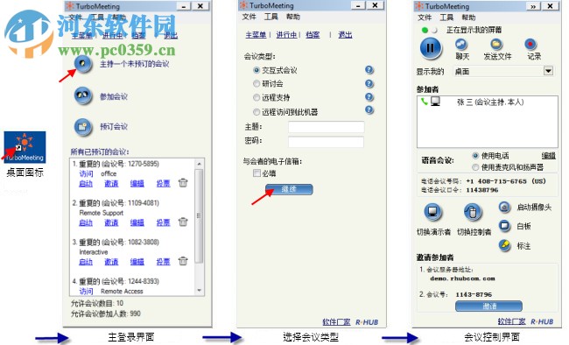Screen dimensions: 569x345
Task: Check the 必填 email checkbox
Action: pos(256,172)
